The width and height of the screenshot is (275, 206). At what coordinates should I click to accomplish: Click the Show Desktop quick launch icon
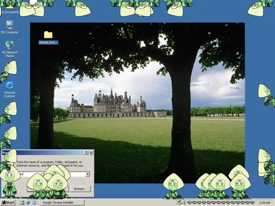tap(22, 203)
